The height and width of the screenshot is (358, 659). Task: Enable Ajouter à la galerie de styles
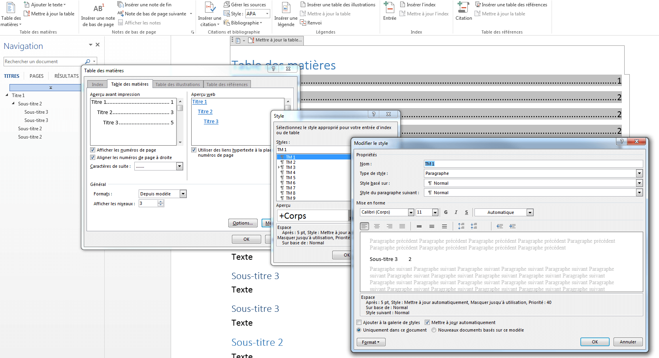[x=359, y=322]
